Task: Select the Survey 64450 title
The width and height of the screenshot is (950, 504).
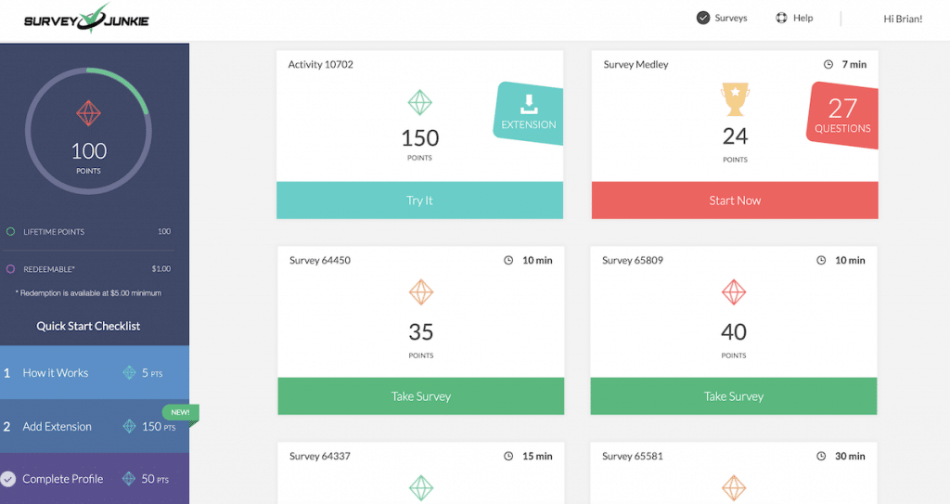Action: tap(320, 260)
